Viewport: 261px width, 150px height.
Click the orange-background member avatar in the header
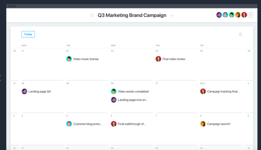[238, 15]
